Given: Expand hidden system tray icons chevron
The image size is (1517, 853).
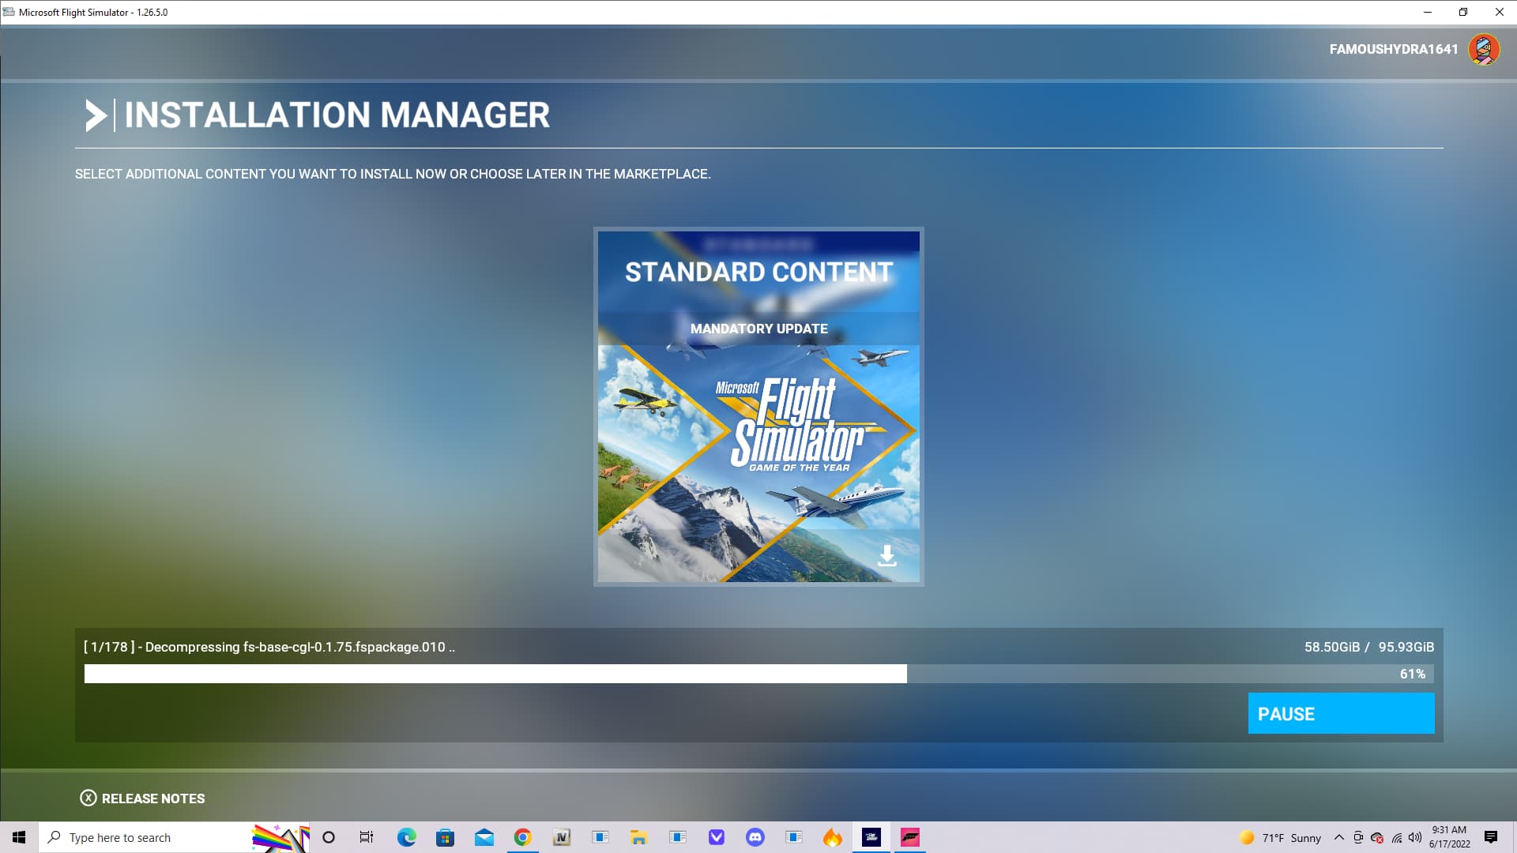Looking at the screenshot, I should coord(1338,837).
